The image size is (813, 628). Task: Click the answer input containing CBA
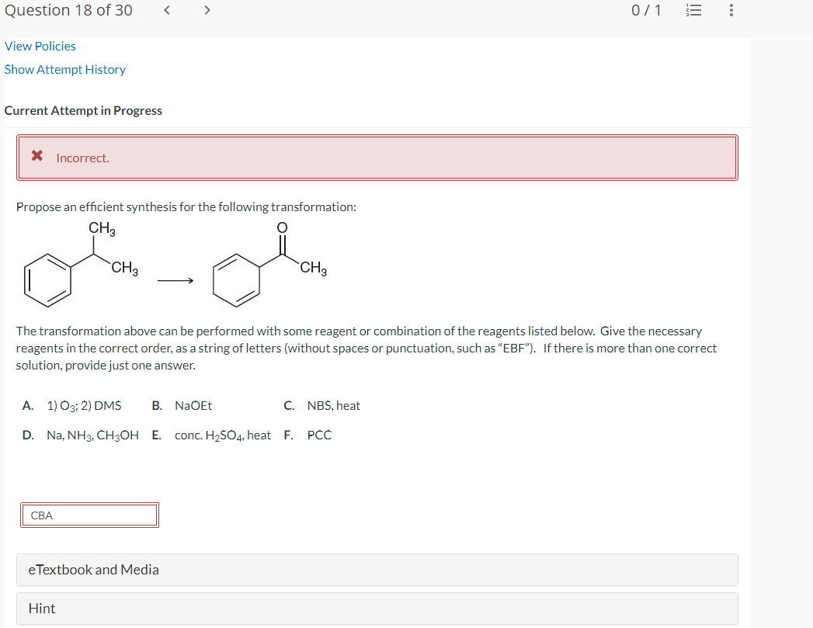coord(89,515)
